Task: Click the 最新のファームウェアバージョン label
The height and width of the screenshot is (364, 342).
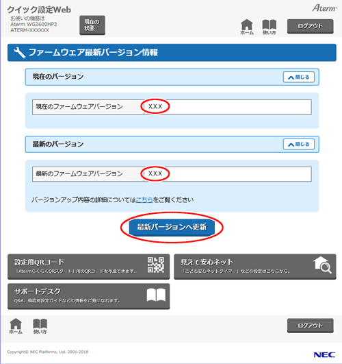Action: tap(79, 173)
